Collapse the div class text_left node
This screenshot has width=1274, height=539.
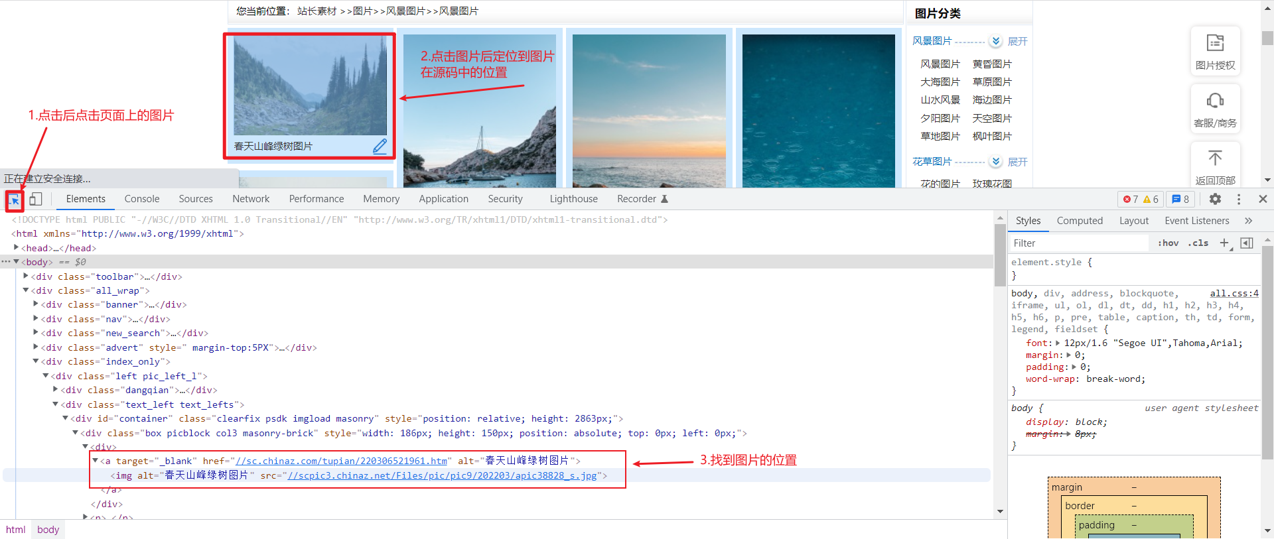pyautogui.click(x=56, y=404)
